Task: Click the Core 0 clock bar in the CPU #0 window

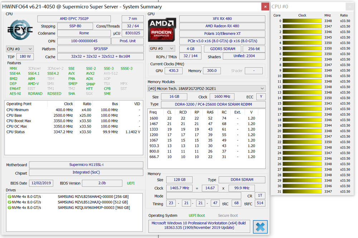Action: click(302, 21)
